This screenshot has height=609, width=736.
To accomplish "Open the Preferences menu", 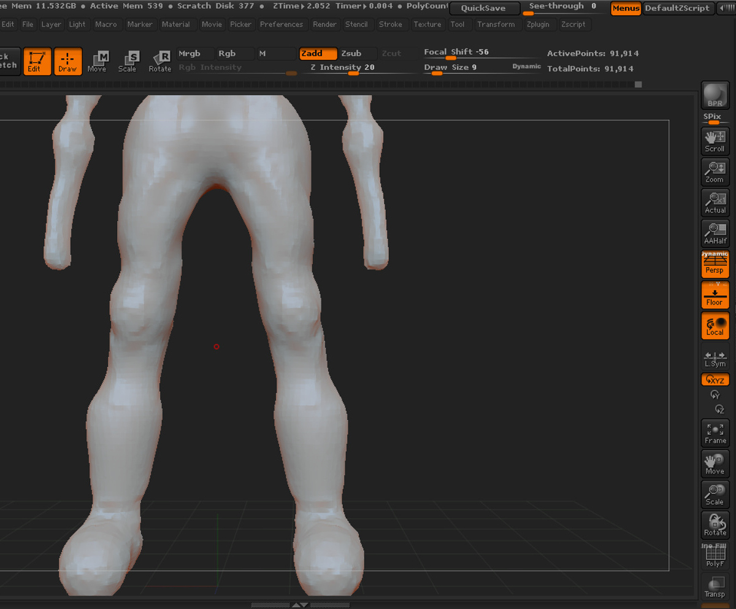I will [x=282, y=25].
